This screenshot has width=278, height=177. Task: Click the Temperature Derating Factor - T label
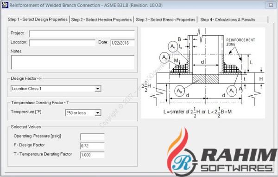(40, 103)
